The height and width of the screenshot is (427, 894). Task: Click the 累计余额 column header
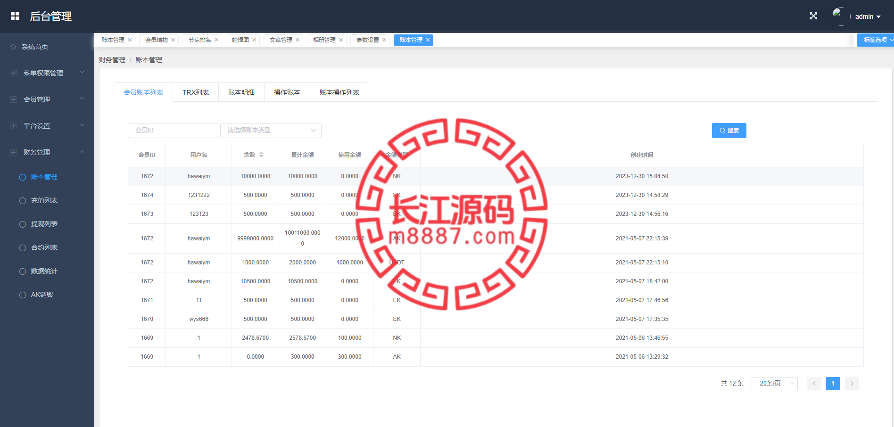coord(302,155)
